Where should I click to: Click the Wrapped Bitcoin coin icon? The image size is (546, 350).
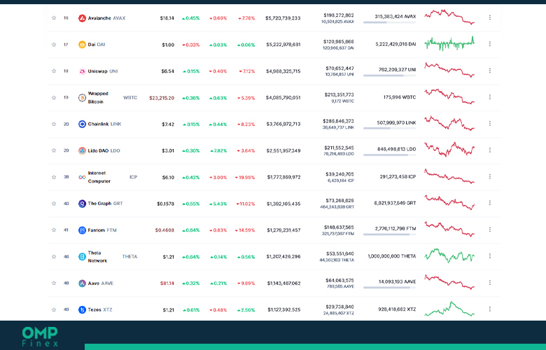tap(82, 98)
